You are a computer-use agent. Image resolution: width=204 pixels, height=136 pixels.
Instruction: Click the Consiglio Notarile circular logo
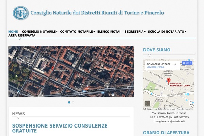21,13
